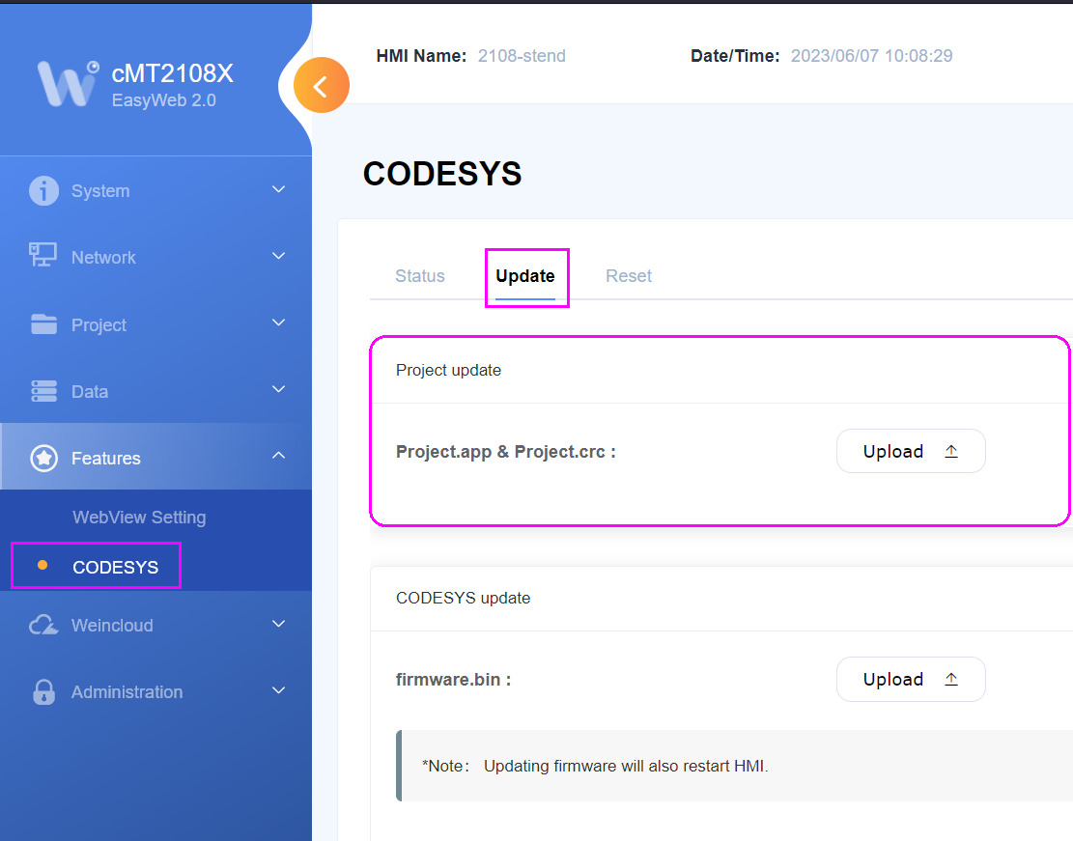Open the Administration sidebar section
Screen dimensions: 1073x841
pyautogui.click(x=156, y=692)
